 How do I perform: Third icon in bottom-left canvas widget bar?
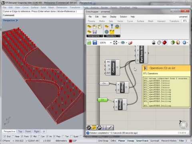click(99, 128)
